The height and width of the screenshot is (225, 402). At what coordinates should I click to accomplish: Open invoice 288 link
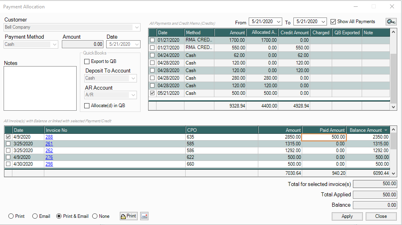pos(49,137)
